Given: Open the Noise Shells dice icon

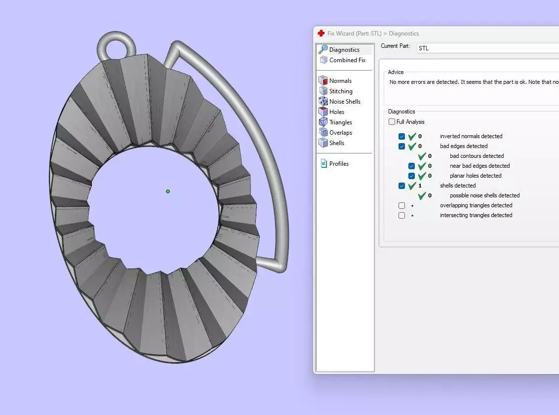Looking at the screenshot, I should [323, 101].
